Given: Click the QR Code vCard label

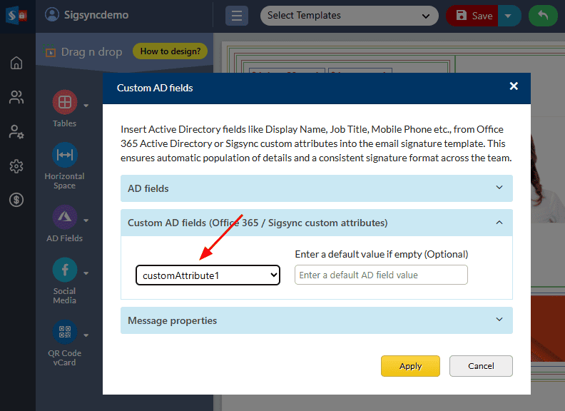Looking at the screenshot, I should pyautogui.click(x=64, y=357).
